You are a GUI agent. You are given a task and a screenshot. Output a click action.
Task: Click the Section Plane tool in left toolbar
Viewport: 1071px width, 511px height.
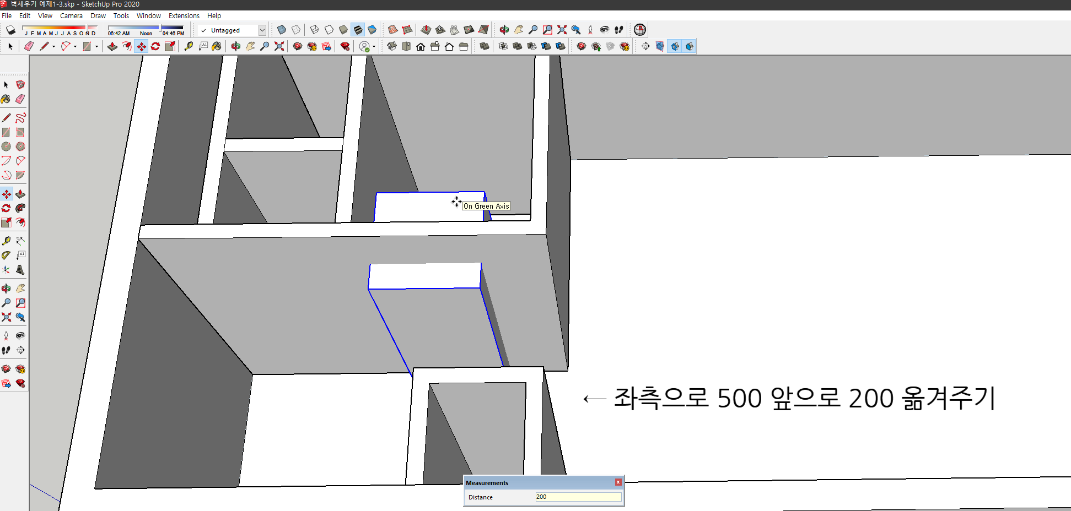coord(20,350)
